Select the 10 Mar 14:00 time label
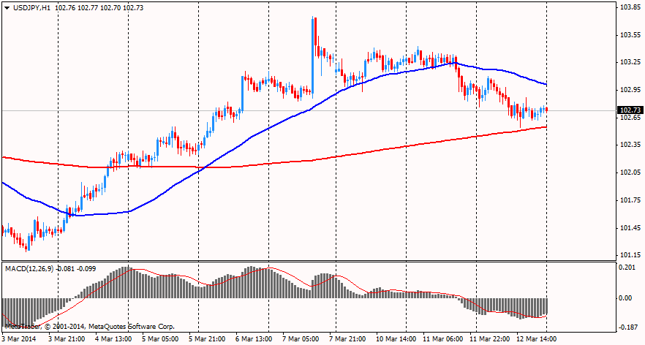The height and width of the screenshot is (345, 645). tap(396, 339)
